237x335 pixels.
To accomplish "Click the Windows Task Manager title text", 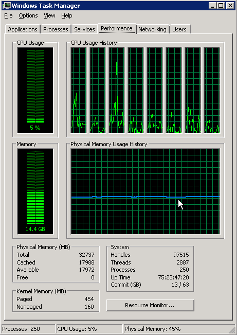I will tap(46, 6).
